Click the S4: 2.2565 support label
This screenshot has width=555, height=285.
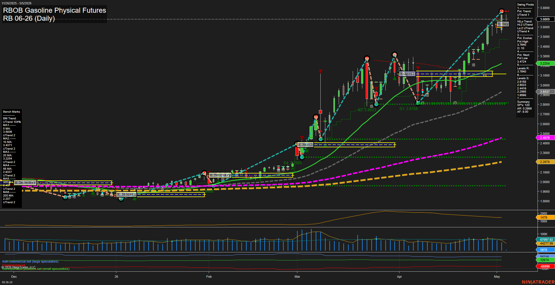pos(293,163)
